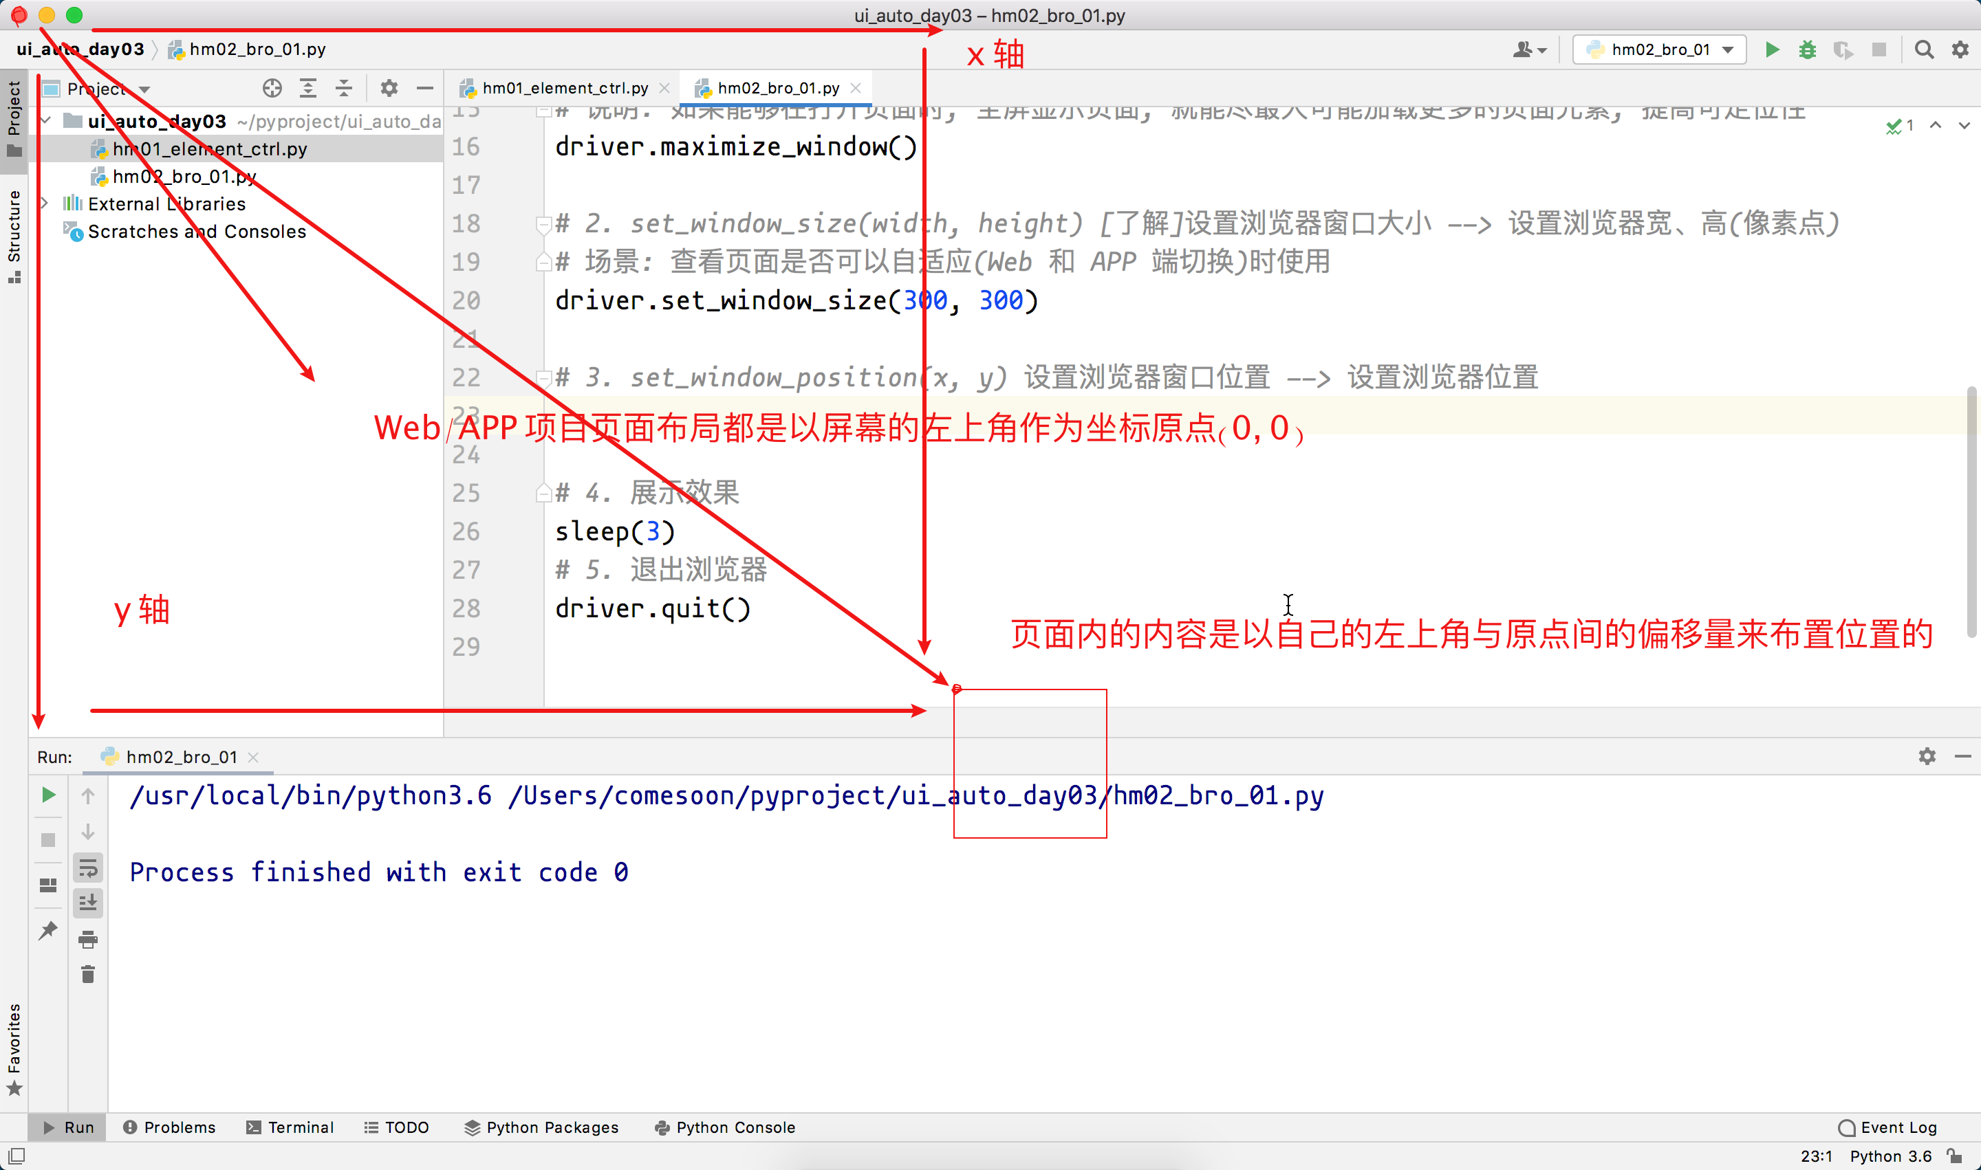Switch to the hm01_element_ctrl.py editor tab

click(x=564, y=88)
